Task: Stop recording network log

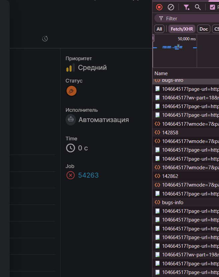Action: pos(159,7)
